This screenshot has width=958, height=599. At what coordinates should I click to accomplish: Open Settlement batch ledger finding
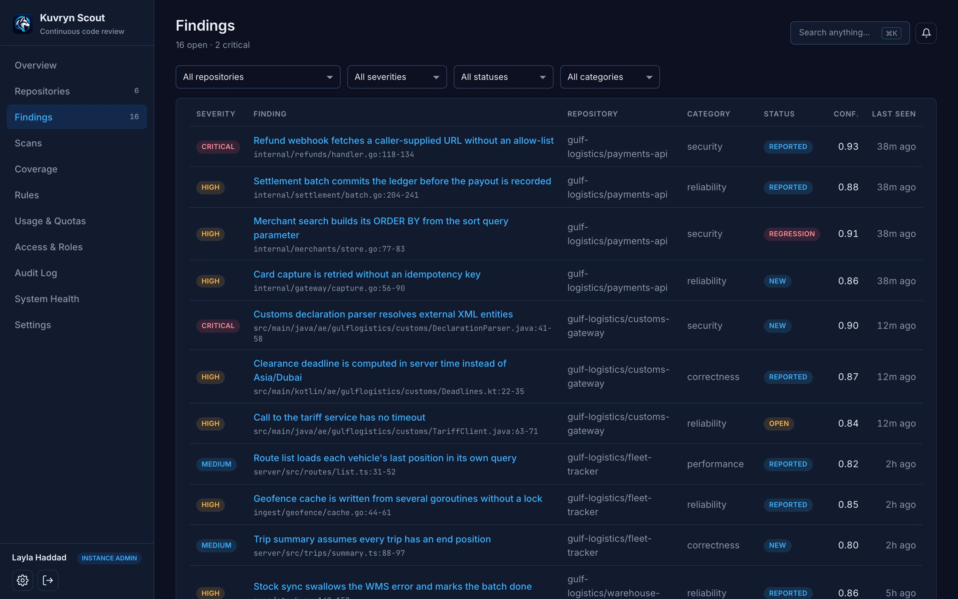tap(402, 181)
